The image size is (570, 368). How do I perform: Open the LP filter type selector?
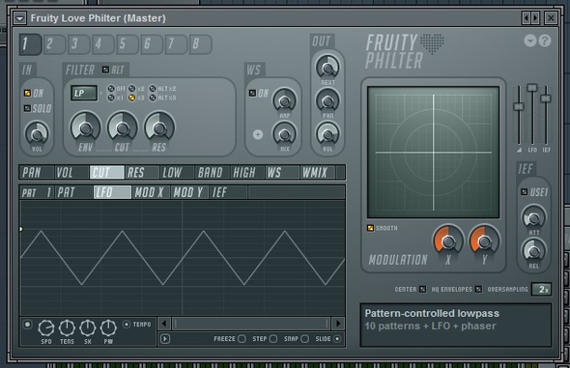pos(84,93)
